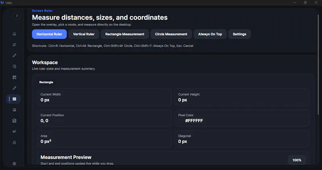Image resolution: width=322 pixels, height=170 pixels.
Task: Start Circle Measurement mode
Action: (171, 34)
